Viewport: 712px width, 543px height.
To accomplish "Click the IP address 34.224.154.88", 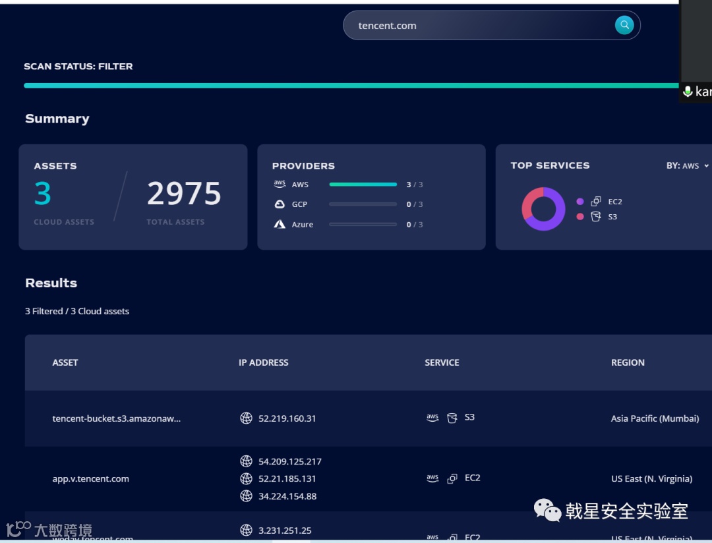I will 287,496.
